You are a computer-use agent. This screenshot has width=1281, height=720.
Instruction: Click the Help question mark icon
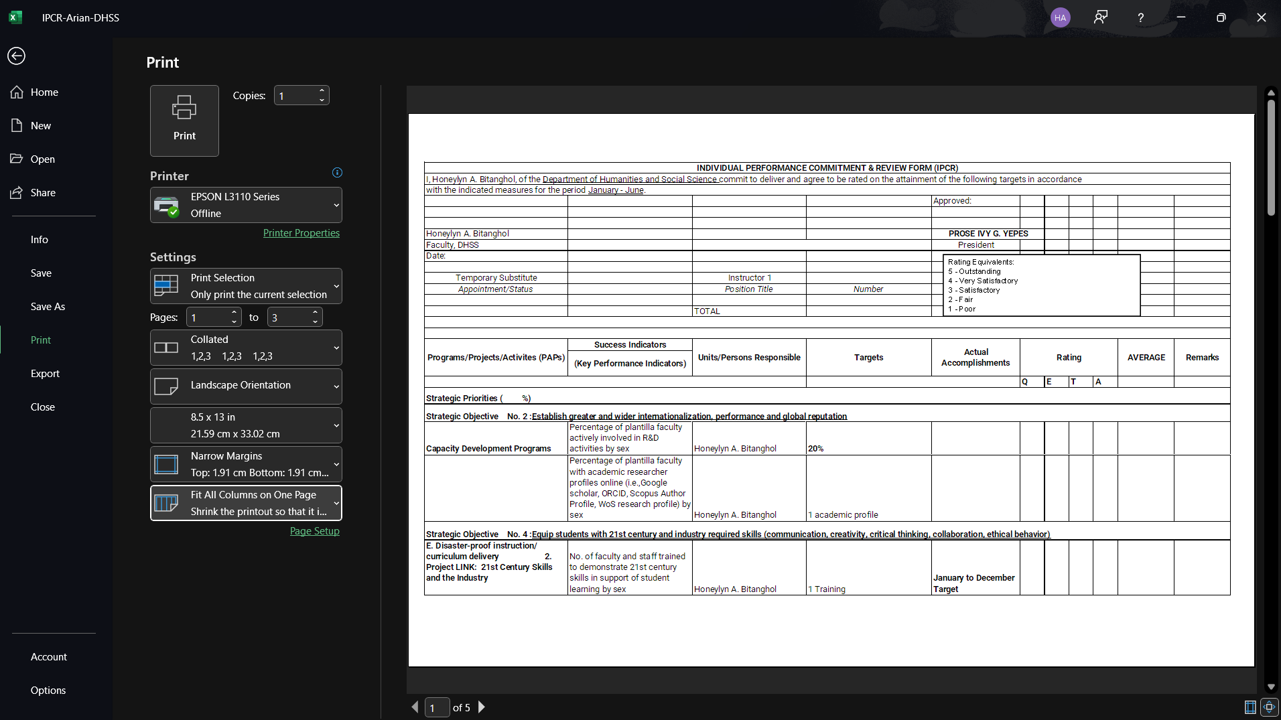[1140, 17]
